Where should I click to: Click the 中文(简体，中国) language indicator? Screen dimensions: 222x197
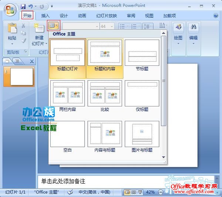point(94,192)
